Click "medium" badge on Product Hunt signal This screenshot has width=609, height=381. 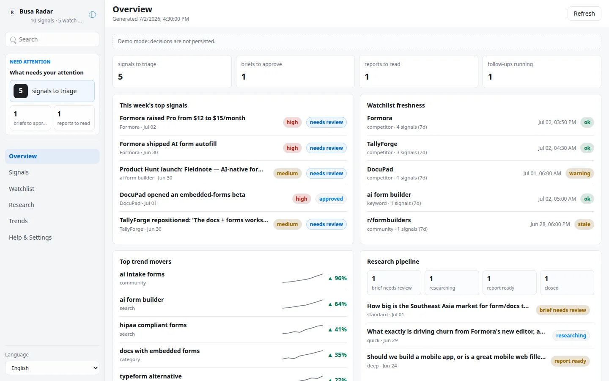click(x=288, y=173)
